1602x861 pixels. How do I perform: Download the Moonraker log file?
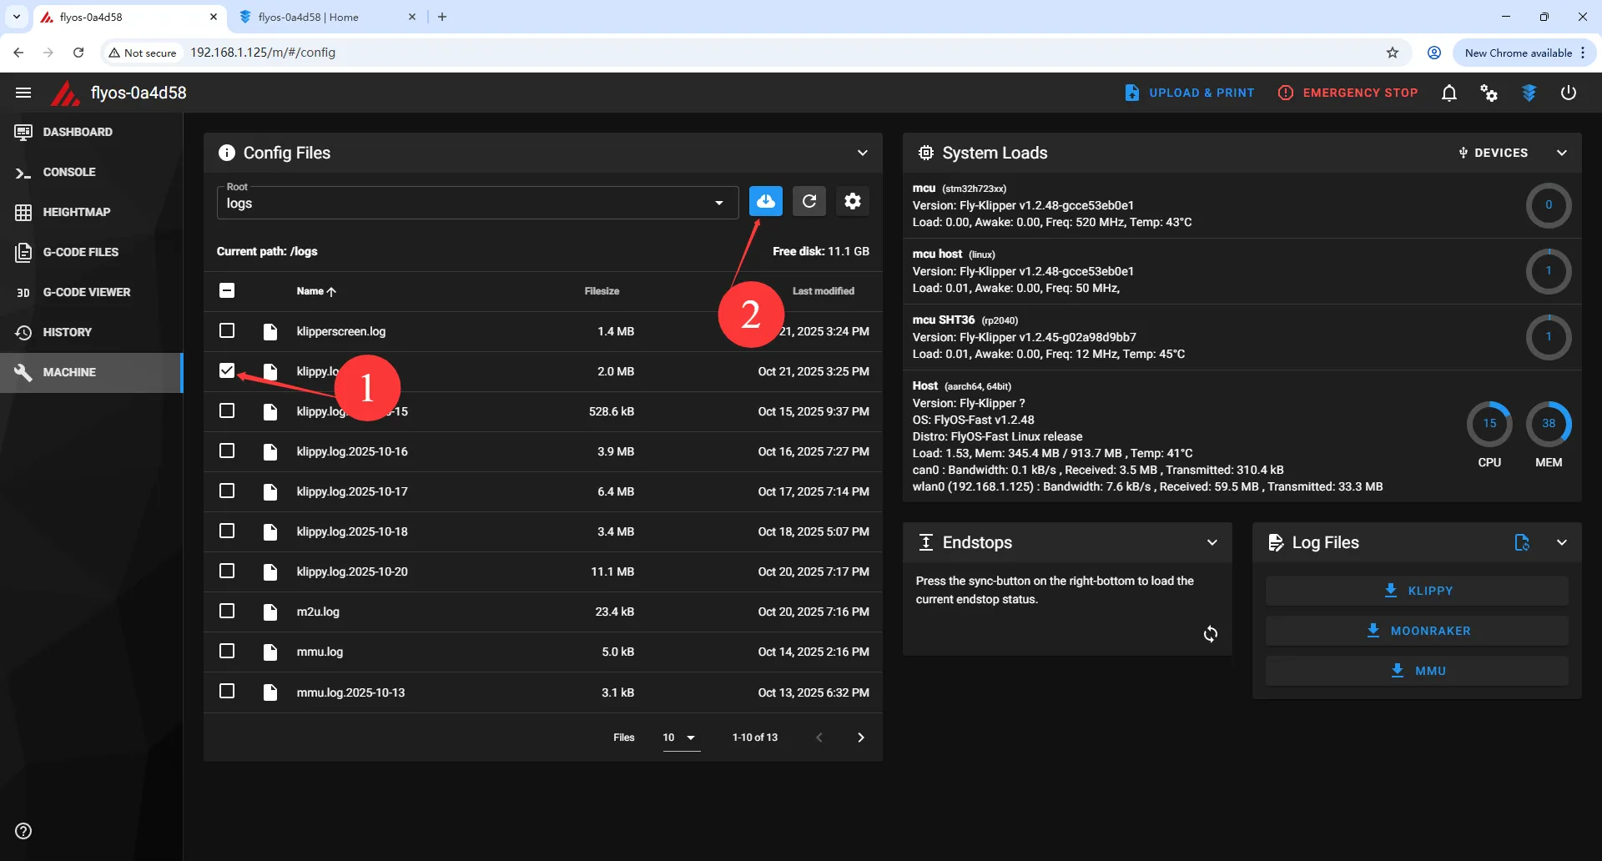point(1417,631)
